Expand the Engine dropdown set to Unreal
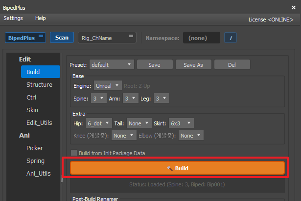 [108, 86]
